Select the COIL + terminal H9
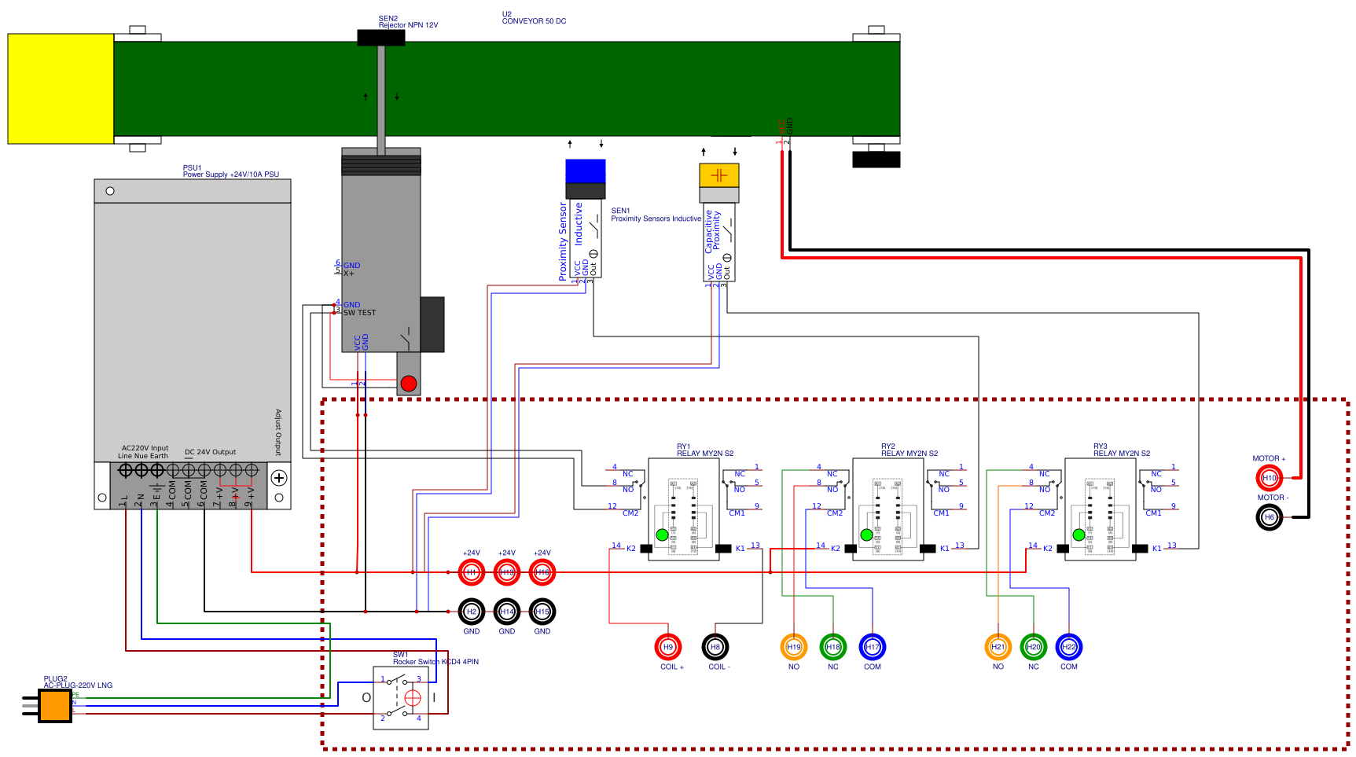The width and height of the screenshot is (1356, 757). tap(668, 646)
